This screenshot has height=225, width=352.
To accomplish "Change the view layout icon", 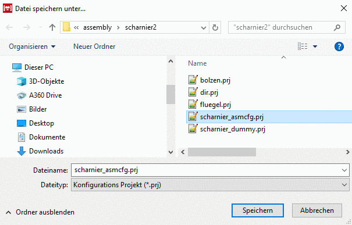I will [303, 47].
